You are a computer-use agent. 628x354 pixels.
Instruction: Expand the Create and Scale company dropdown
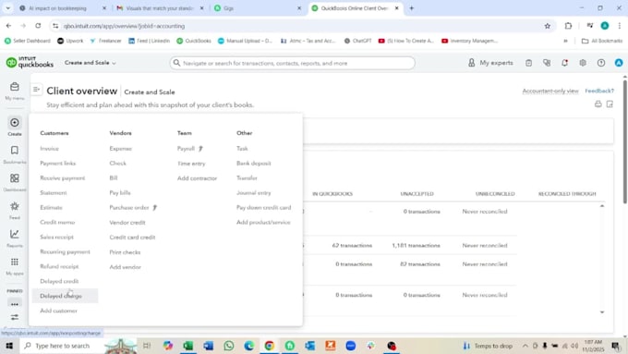[x=91, y=63]
